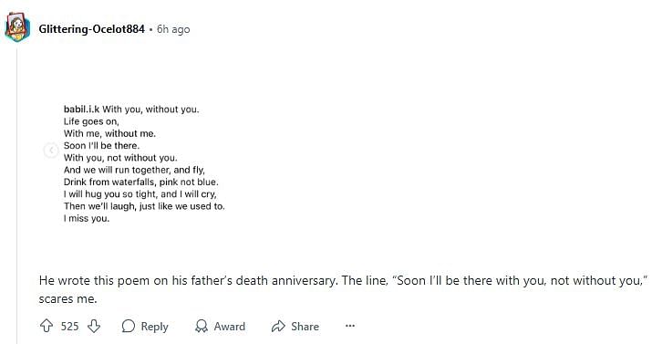Click the Reply speech bubble icon
The image size is (652, 344).
pos(129,326)
